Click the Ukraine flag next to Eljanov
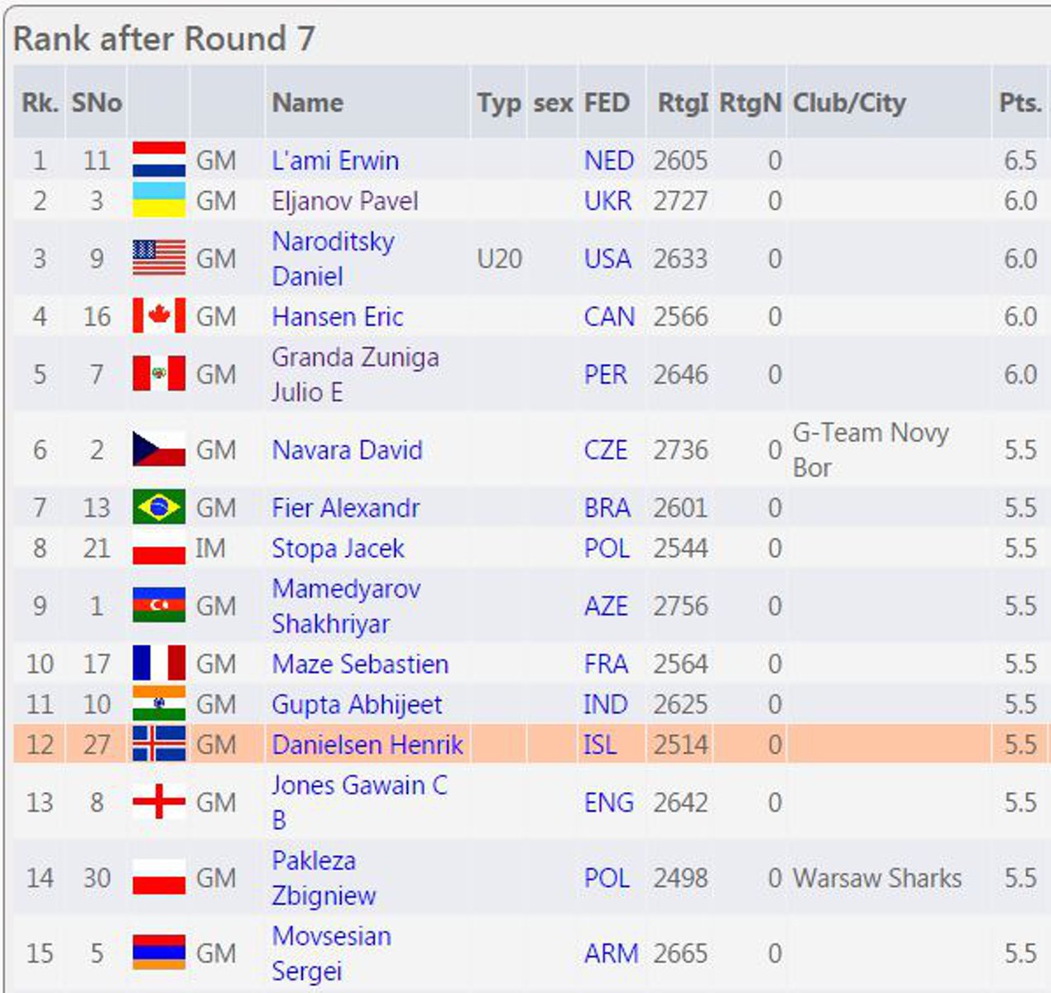Image resolution: width=1051 pixels, height=993 pixels. (159, 200)
